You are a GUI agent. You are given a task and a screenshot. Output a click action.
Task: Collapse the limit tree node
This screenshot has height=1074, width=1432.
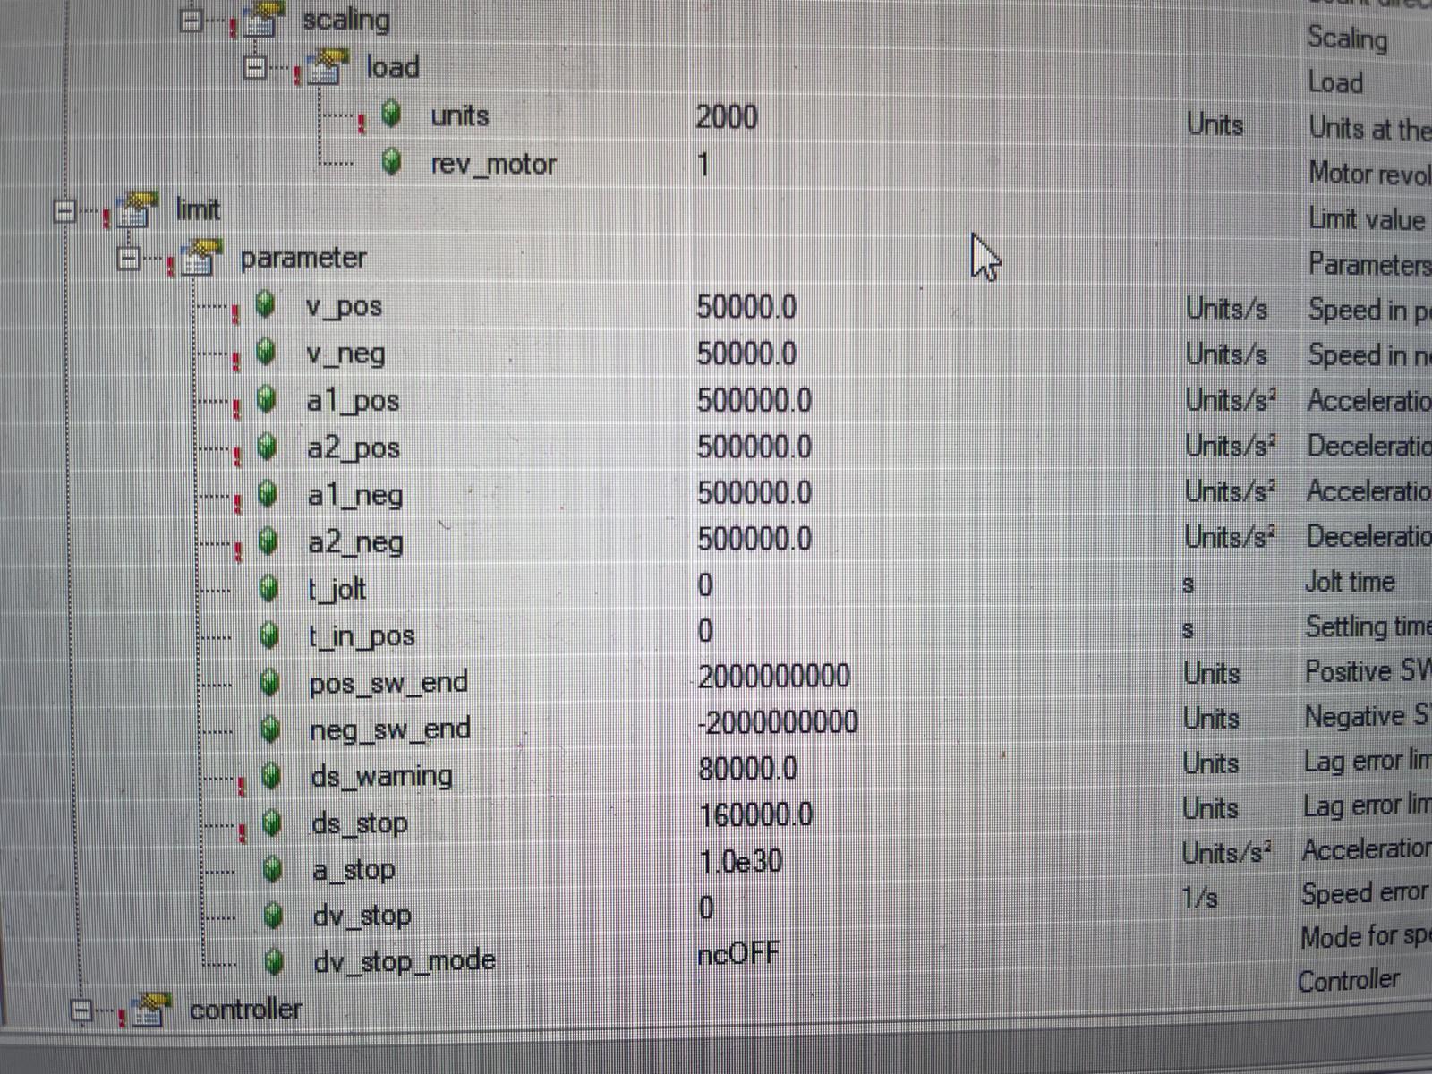coord(64,211)
